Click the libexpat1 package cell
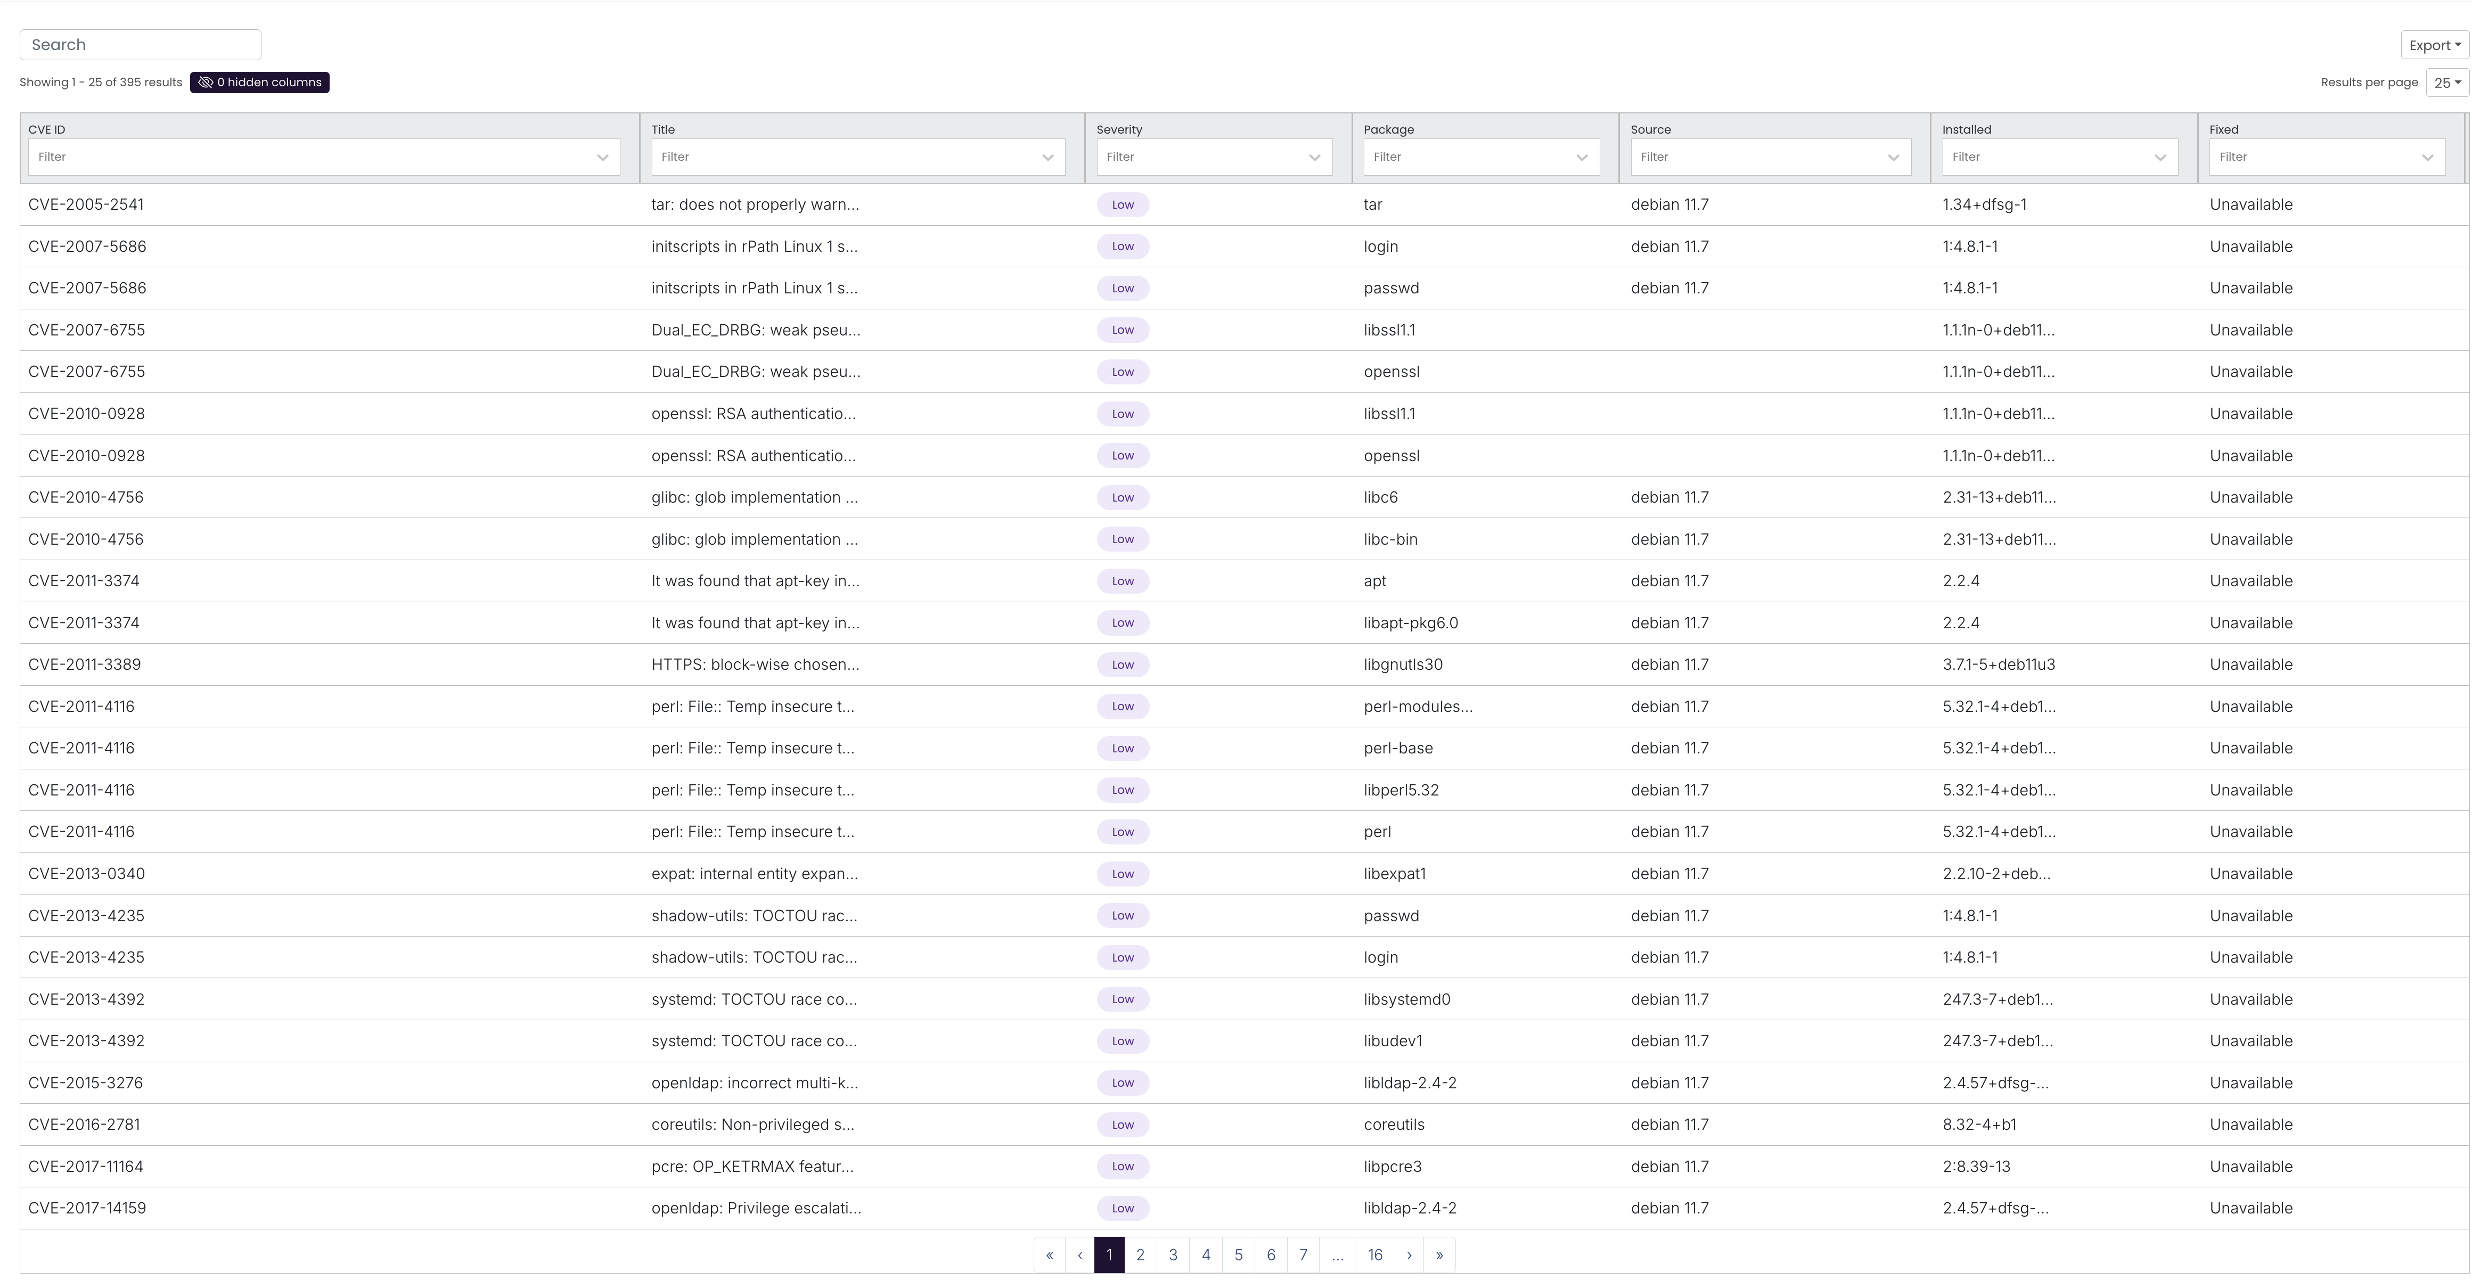Image resolution: width=2472 pixels, height=1280 pixels. pyautogui.click(x=1395, y=873)
